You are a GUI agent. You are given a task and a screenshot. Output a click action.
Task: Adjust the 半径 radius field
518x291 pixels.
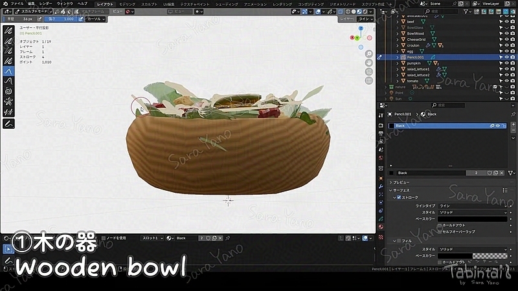coord(20,19)
